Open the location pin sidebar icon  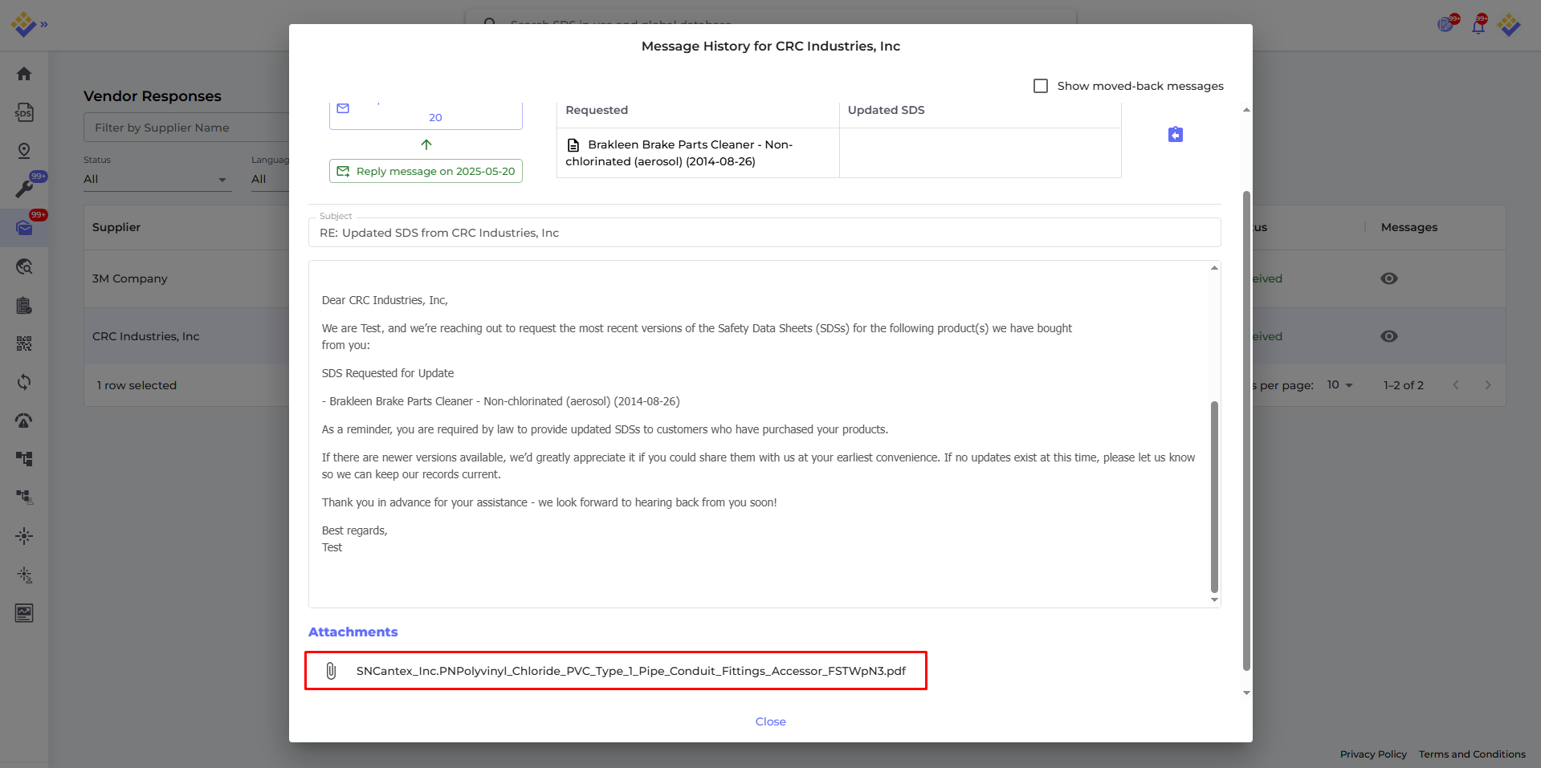click(24, 151)
